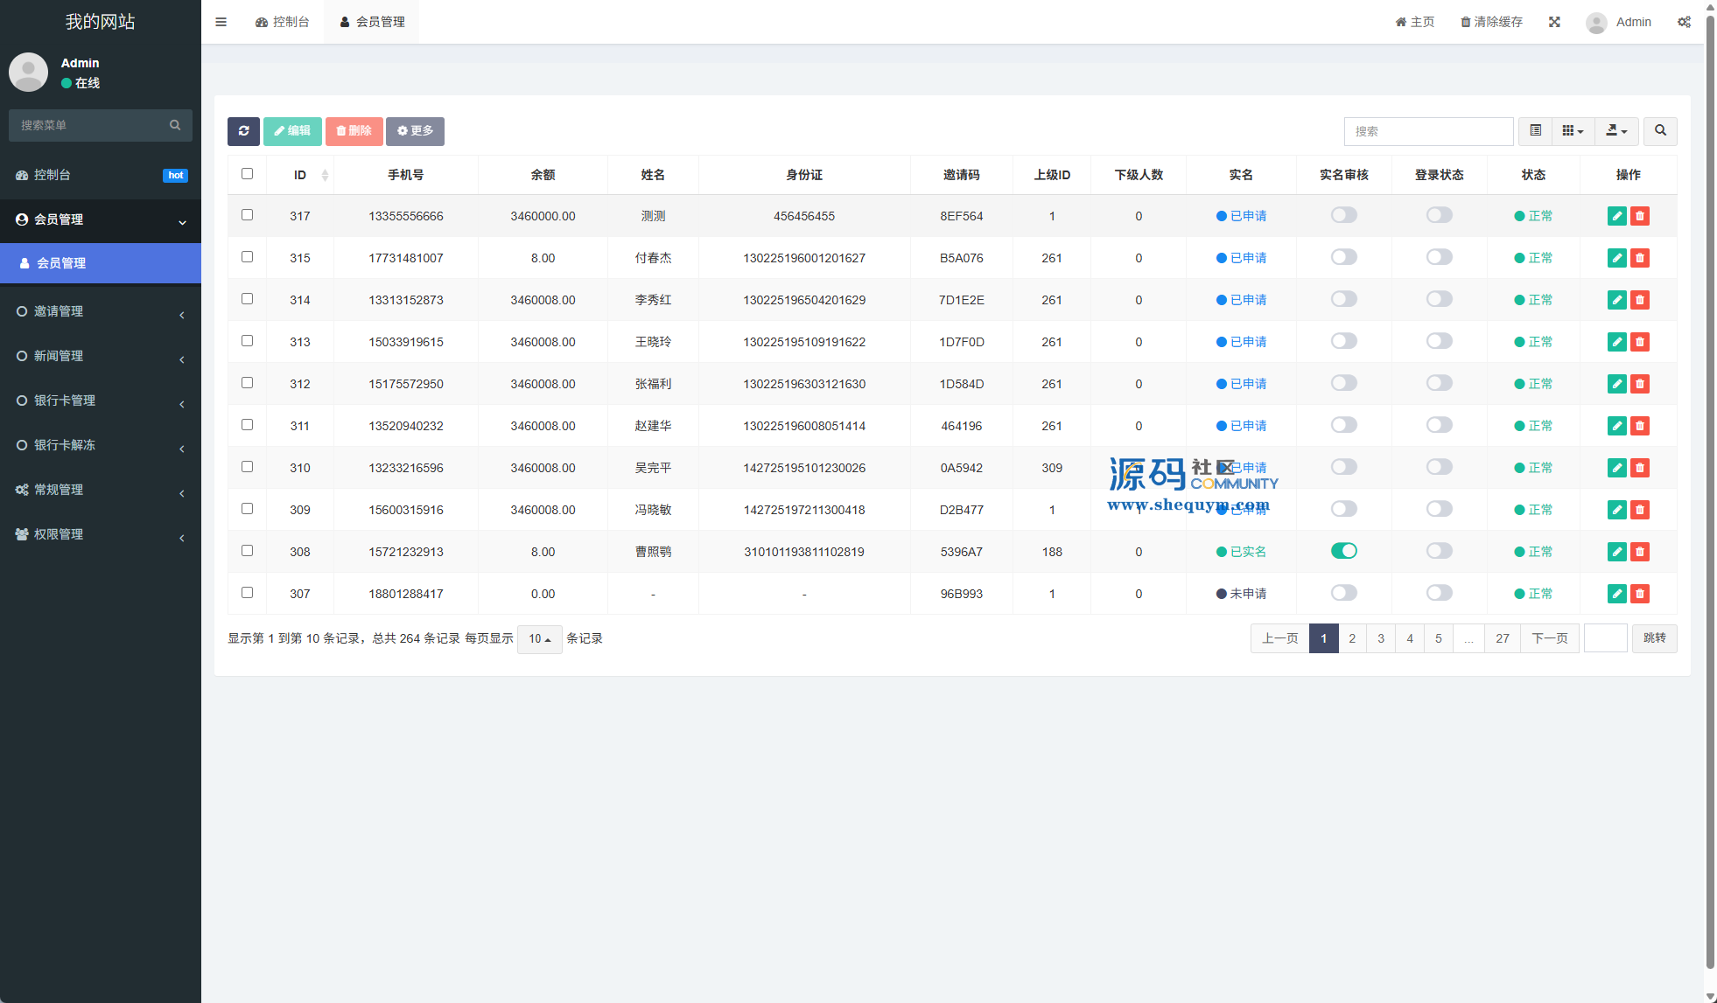1717x1003 pixels.
Task: Click the green edit icon for ID 317
Action: 1616,216
